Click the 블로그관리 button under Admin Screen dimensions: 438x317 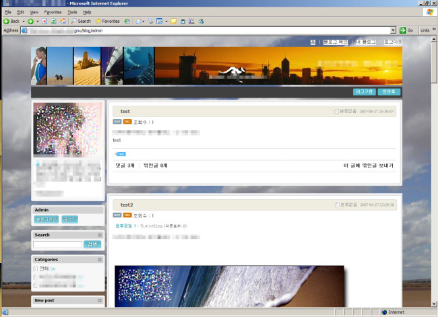tap(46, 219)
